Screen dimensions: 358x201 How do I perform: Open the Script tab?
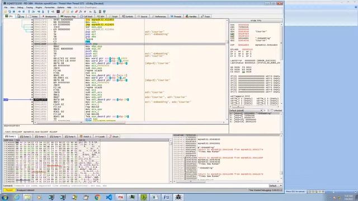[x=113, y=16]
